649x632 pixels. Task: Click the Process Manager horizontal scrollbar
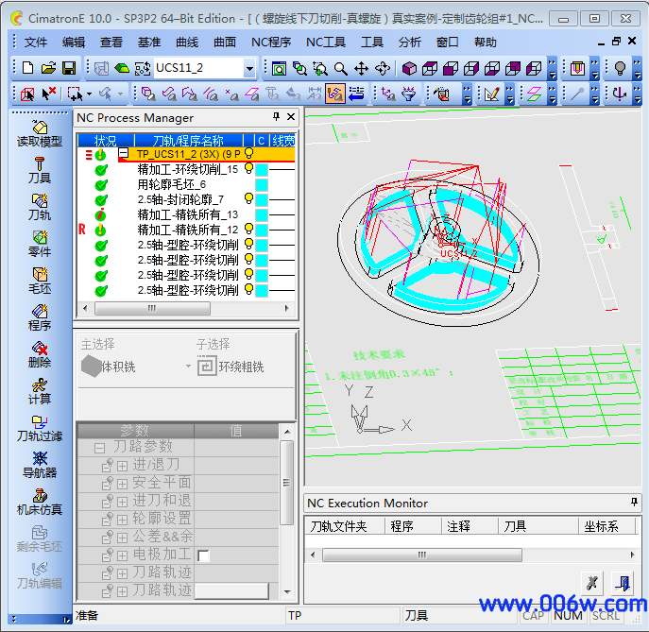pos(152,308)
